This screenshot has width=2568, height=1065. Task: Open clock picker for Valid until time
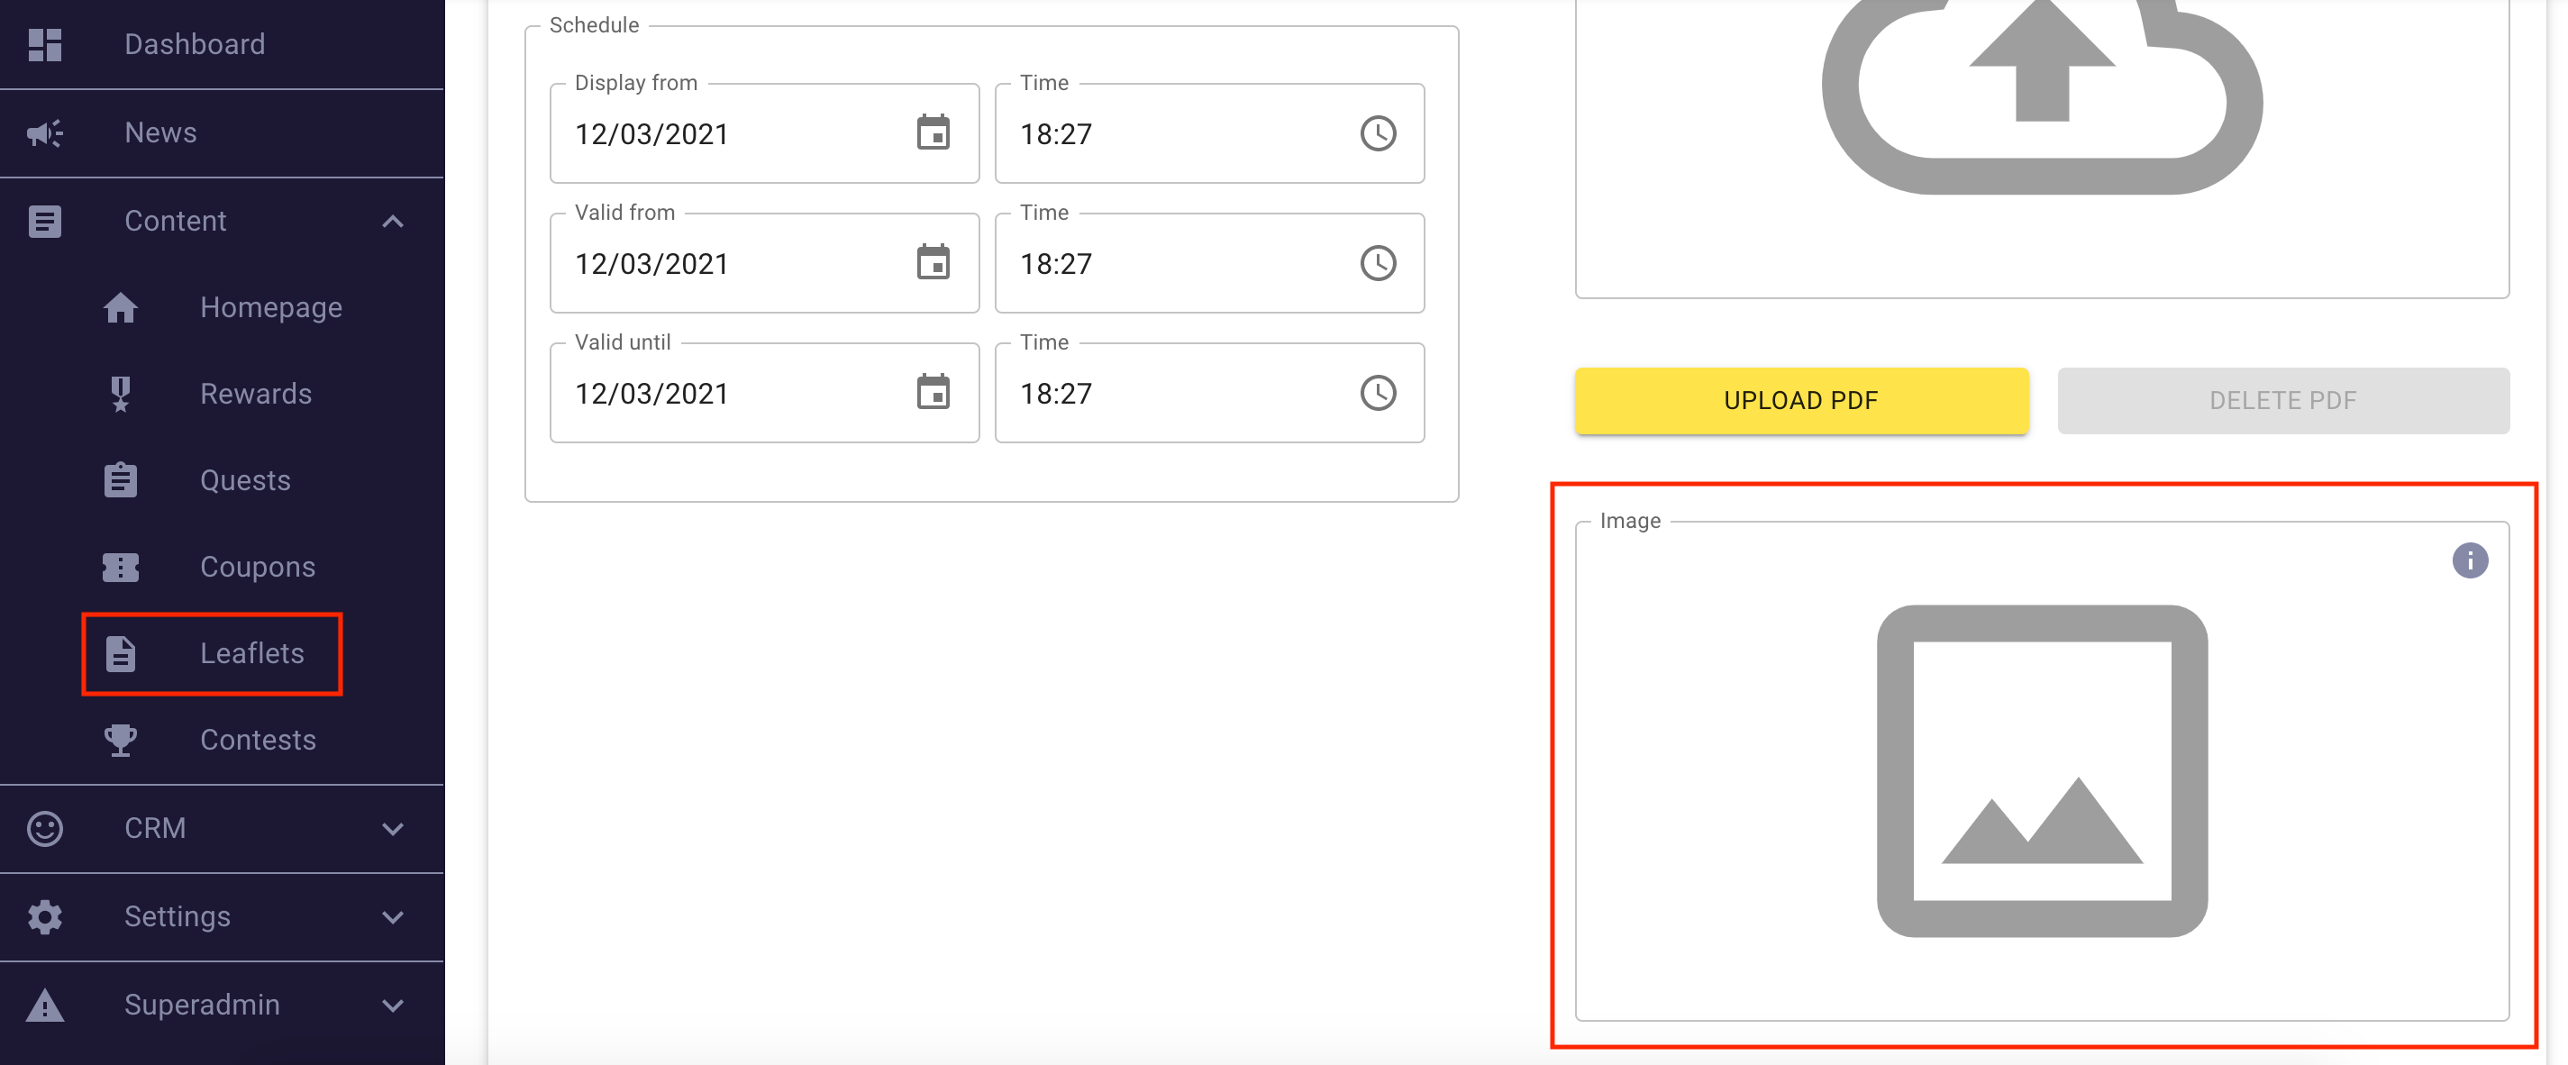[1378, 393]
